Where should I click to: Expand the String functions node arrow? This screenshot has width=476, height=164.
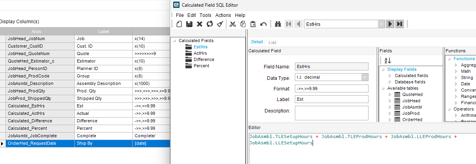coord(456,78)
